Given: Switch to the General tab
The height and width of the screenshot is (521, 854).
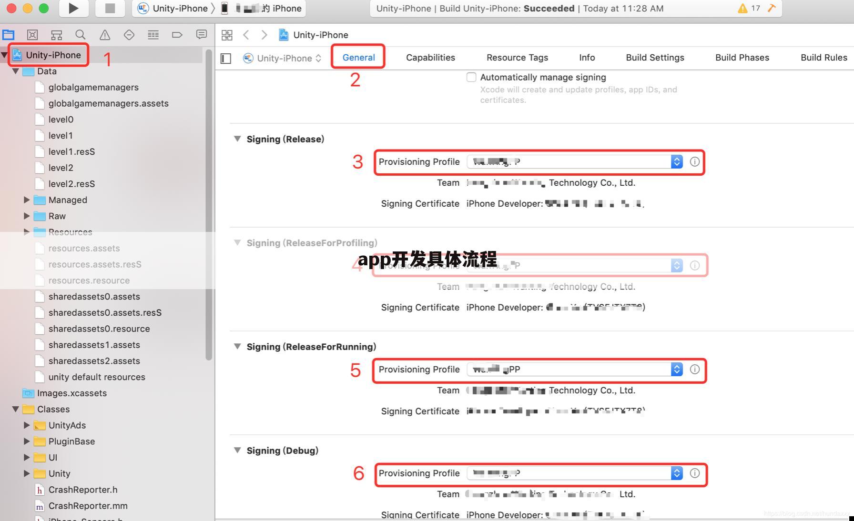Looking at the screenshot, I should coord(358,58).
